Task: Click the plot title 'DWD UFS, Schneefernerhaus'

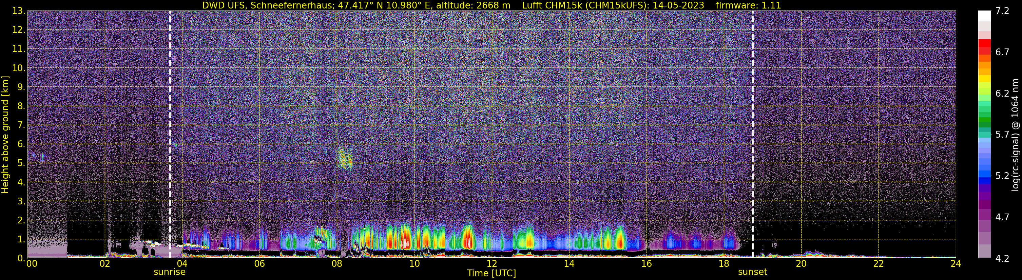Action: 268,5
